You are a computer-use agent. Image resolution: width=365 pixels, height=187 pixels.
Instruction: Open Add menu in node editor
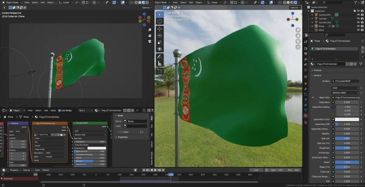tap(46, 110)
